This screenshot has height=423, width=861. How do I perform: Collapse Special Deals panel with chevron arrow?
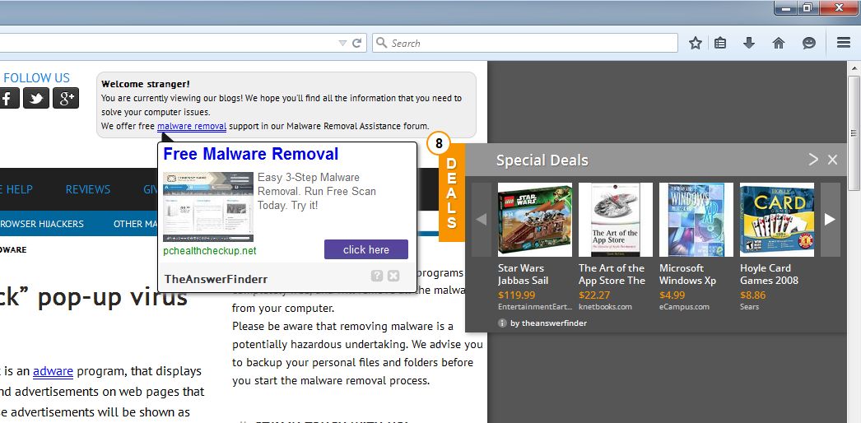coord(813,160)
